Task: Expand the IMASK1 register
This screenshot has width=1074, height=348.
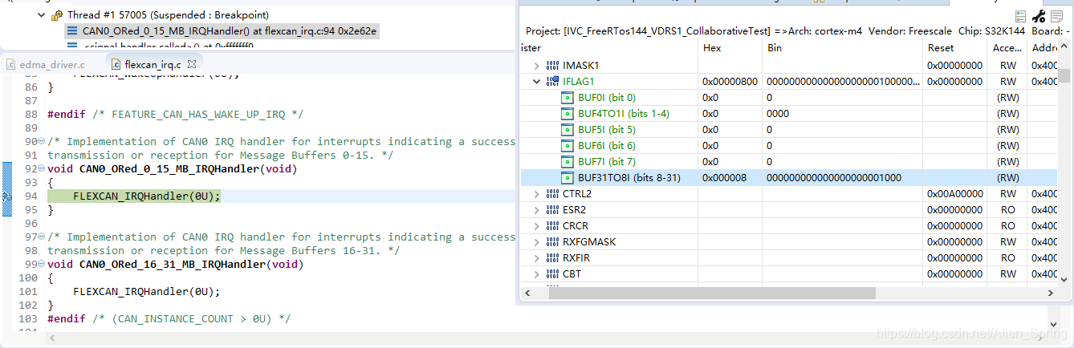Action: 537,65
